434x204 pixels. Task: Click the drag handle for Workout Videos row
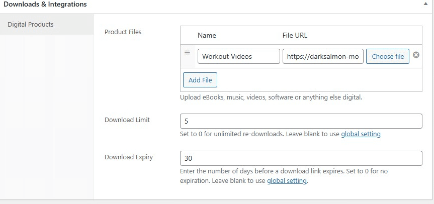187,53
